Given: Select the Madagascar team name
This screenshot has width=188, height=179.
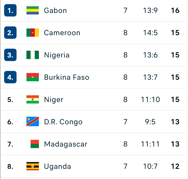Looking at the screenshot, I should pos(66,144).
